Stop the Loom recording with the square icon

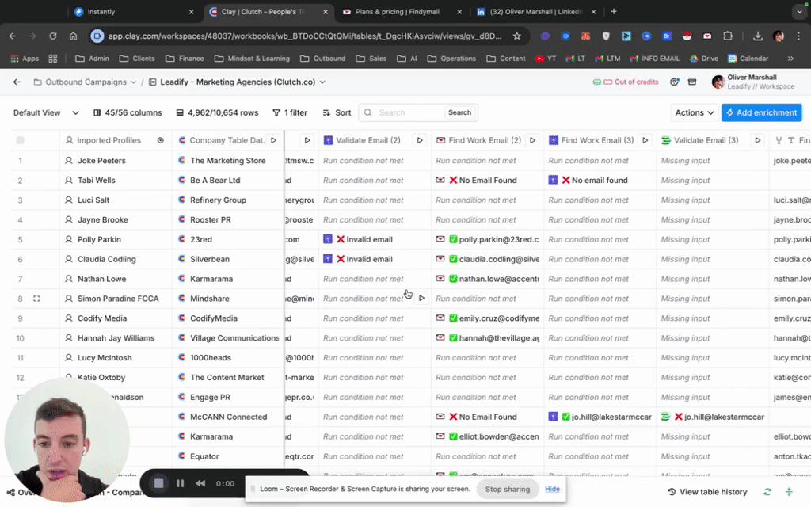(x=158, y=483)
